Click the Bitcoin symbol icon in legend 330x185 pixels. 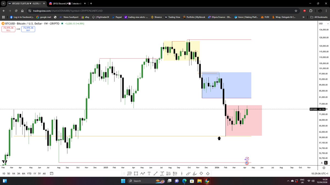click(3, 24)
